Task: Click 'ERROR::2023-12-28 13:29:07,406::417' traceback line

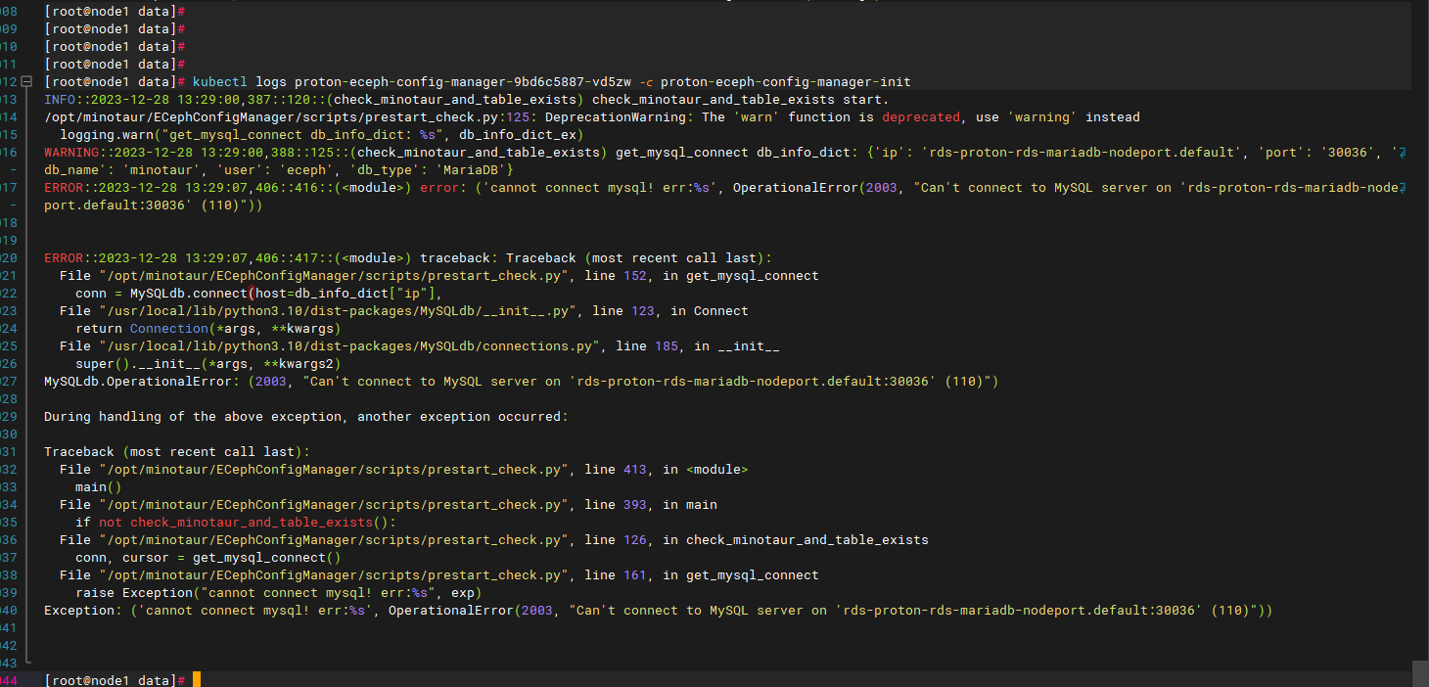Action: pos(408,258)
